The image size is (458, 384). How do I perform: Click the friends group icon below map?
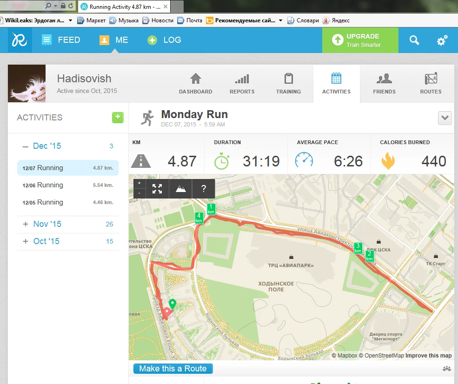click(447, 369)
